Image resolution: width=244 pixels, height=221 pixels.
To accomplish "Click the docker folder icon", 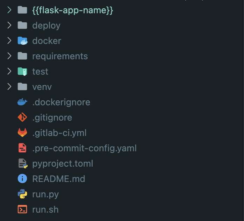I will pos(22,41).
